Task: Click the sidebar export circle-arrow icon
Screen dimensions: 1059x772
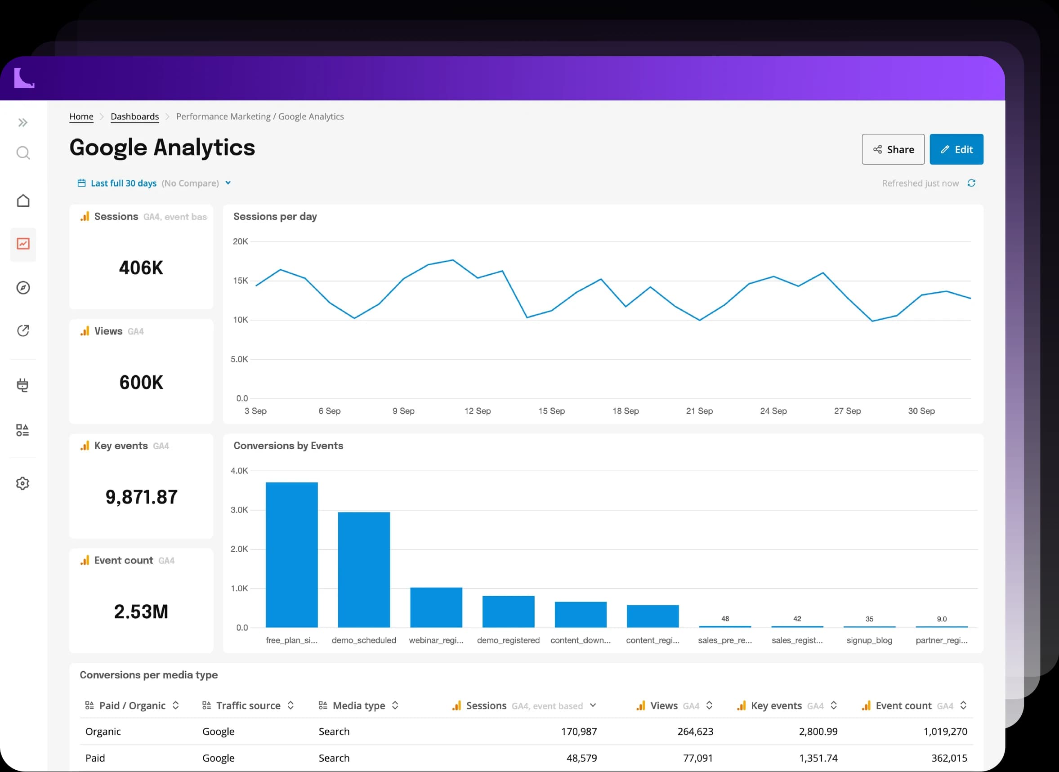Action: (x=23, y=331)
